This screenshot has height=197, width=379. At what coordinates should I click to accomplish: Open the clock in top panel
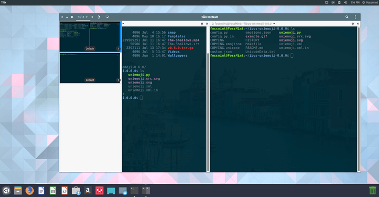[355, 3]
